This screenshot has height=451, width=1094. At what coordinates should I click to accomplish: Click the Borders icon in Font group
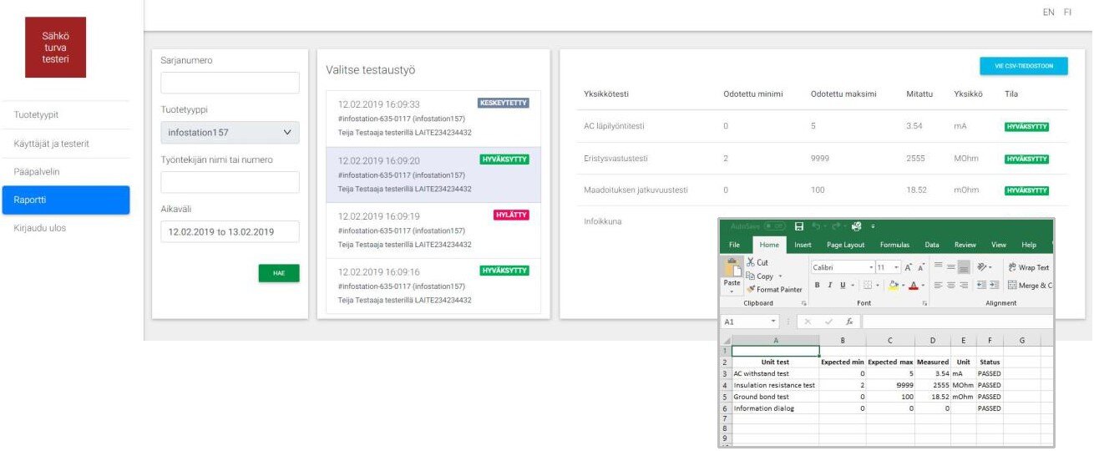click(x=868, y=285)
